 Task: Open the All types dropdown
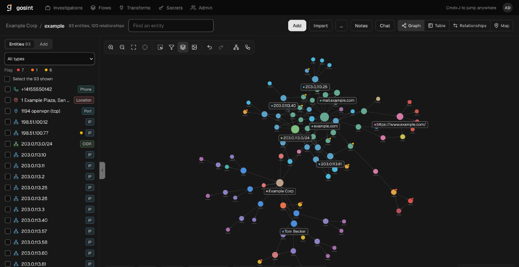[50, 59]
